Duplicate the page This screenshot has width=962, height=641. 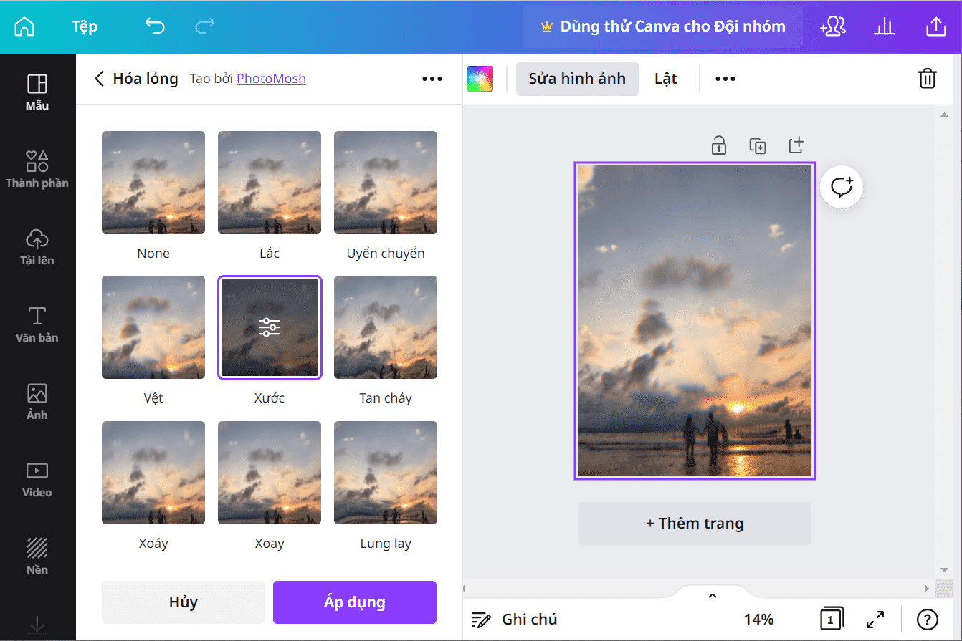coord(758,145)
